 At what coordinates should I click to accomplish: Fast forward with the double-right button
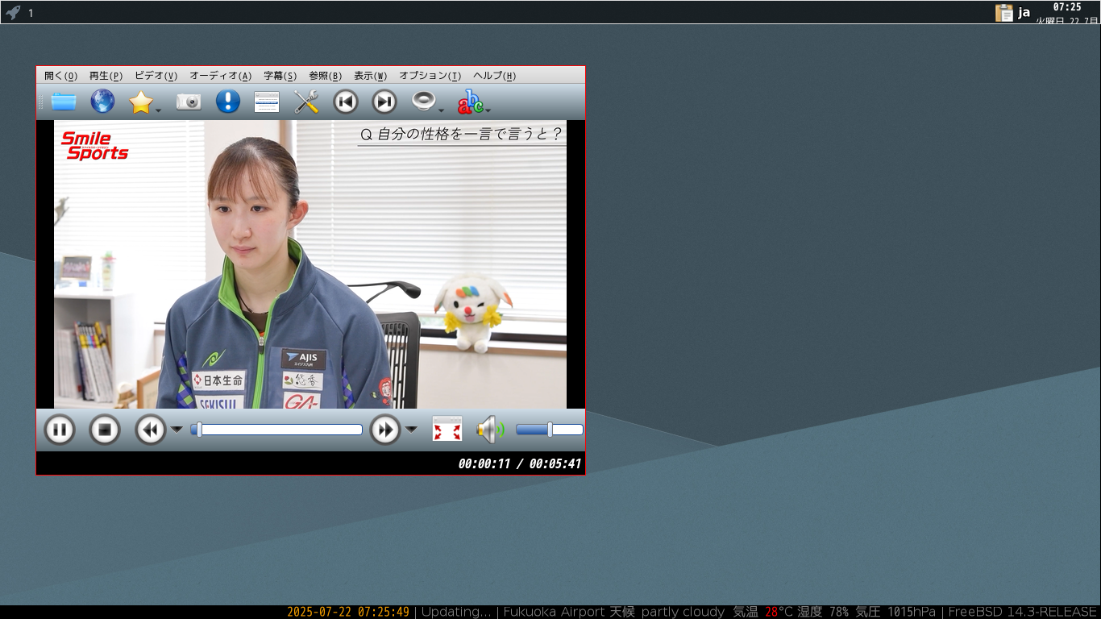(385, 430)
